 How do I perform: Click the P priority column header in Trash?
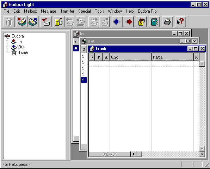coord(99,57)
